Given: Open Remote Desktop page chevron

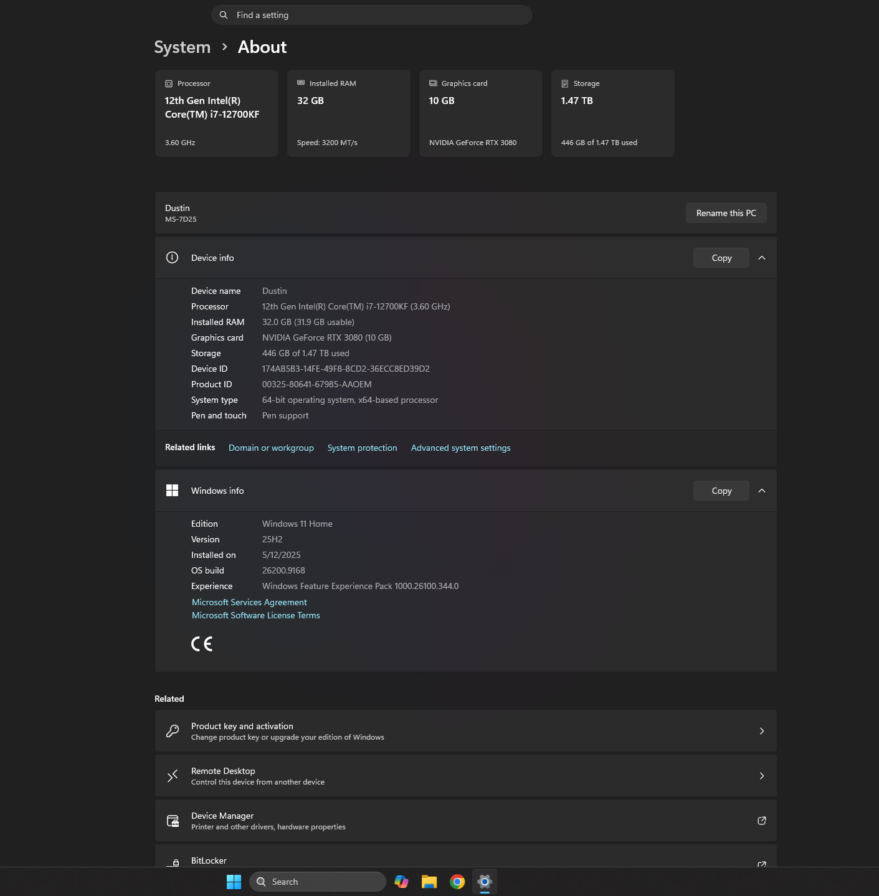Looking at the screenshot, I should [x=762, y=776].
